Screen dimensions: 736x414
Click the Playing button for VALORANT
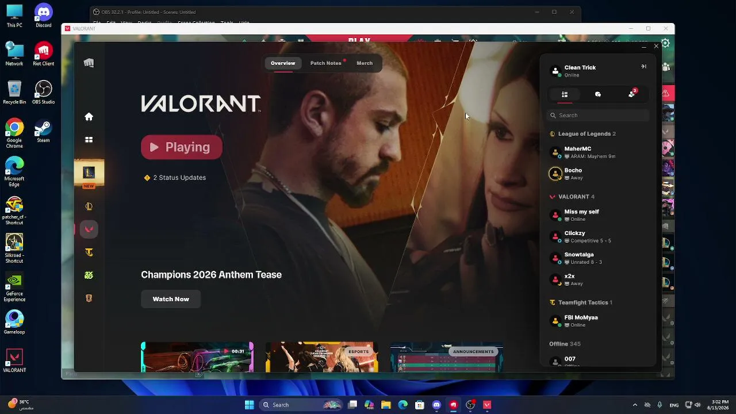coord(182,147)
